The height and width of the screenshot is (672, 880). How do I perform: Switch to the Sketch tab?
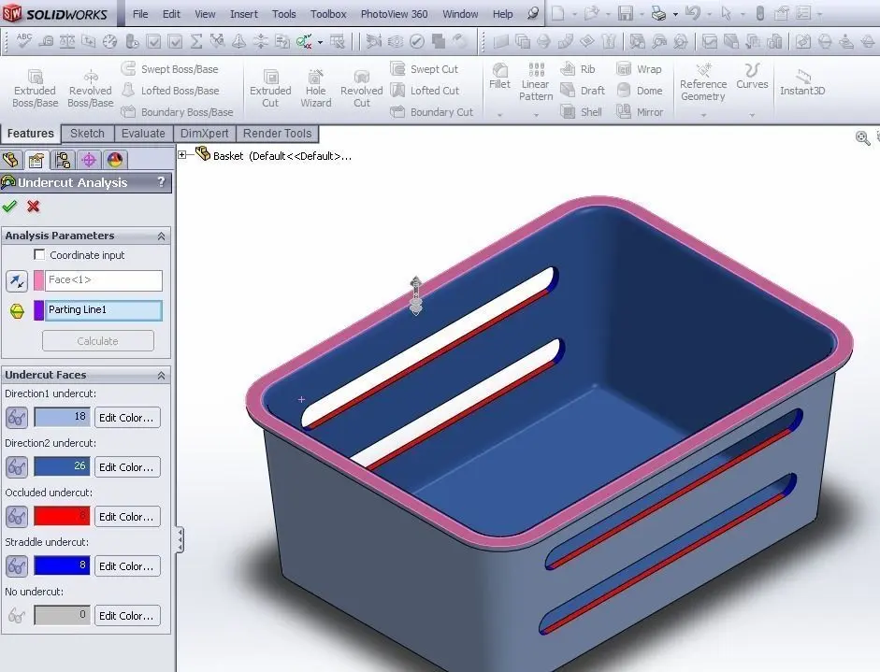point(87,134)
